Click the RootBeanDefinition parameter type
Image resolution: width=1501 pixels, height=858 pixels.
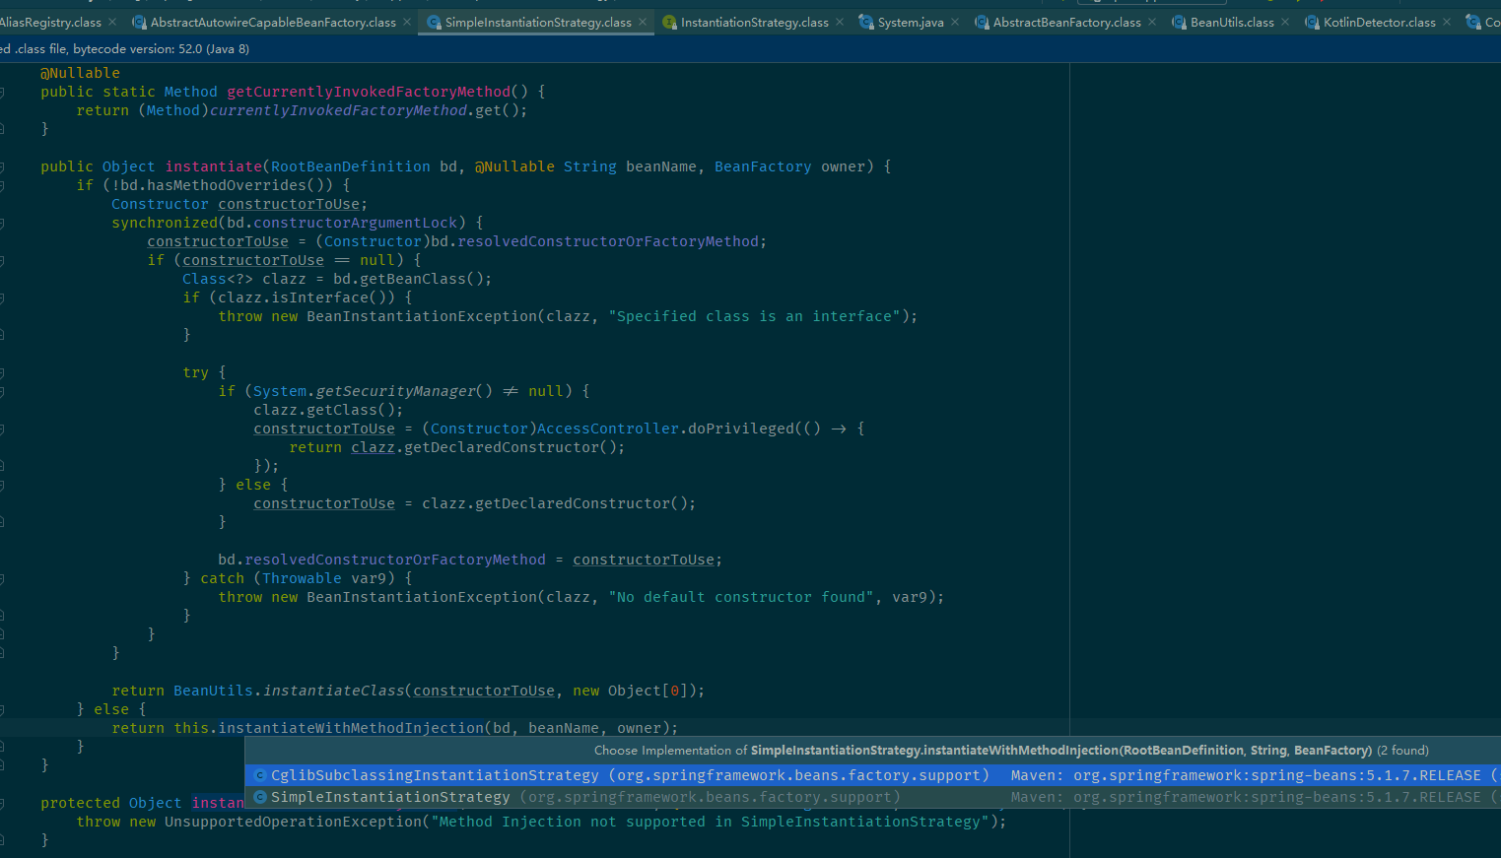[351, 166]
